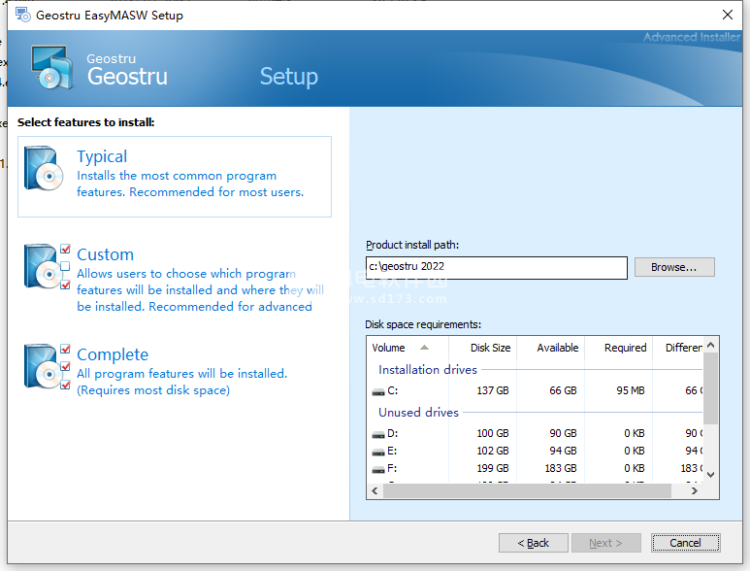
Task: Choose the Typical install option title
Action: [102, 156]
